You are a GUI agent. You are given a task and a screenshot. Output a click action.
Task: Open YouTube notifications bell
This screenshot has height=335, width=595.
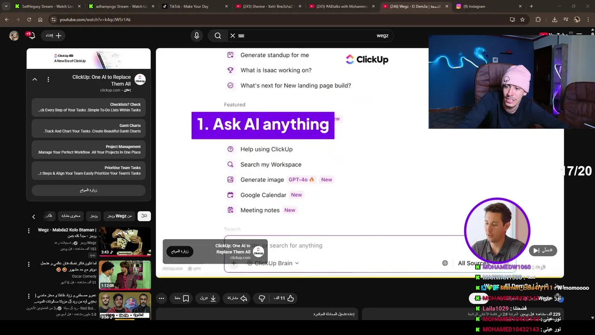coord(32,35)
